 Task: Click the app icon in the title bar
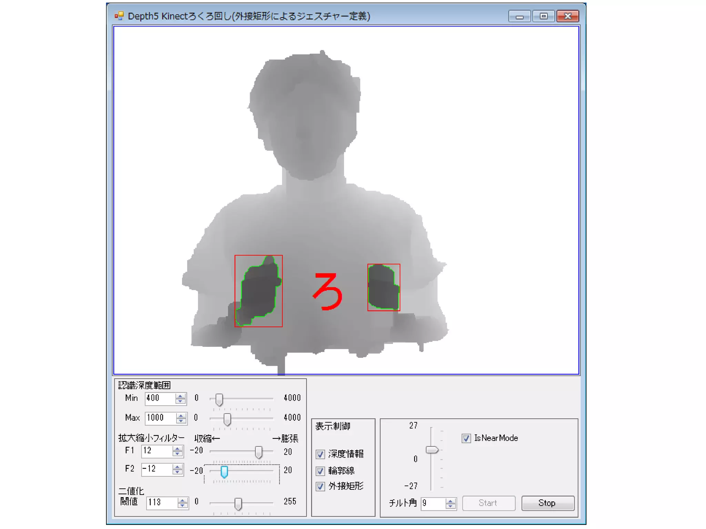119,16
